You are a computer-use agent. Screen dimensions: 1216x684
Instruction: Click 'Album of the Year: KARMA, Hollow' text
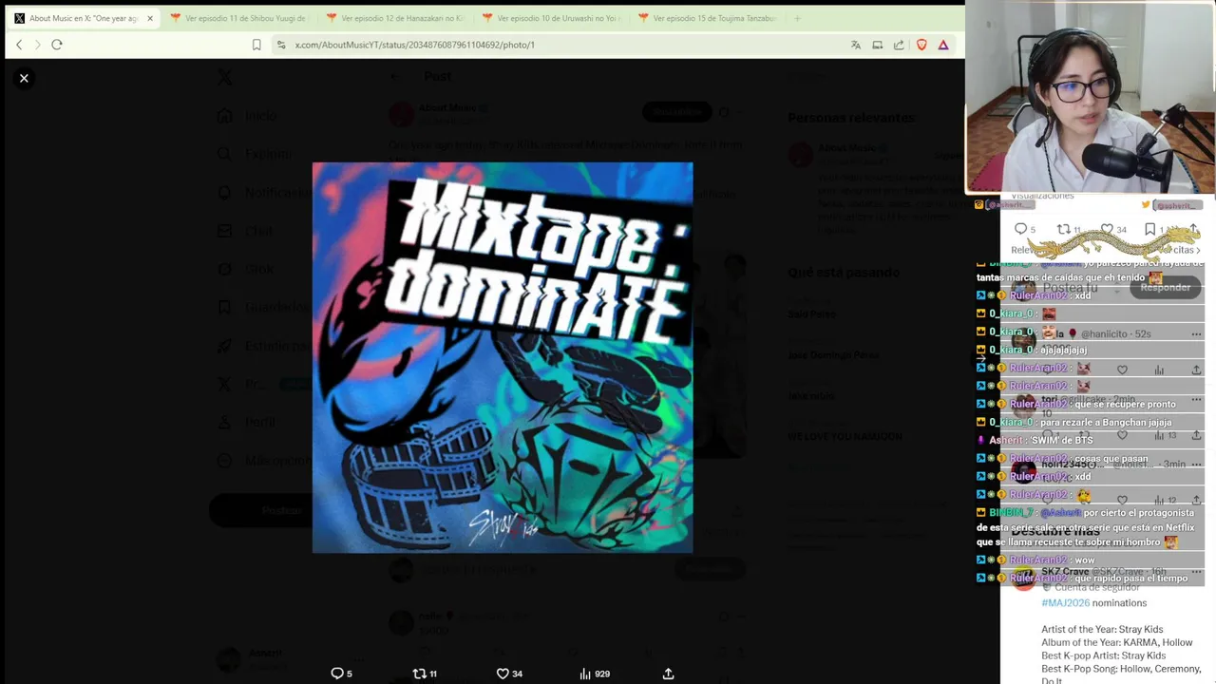[x=1116, y=643]
